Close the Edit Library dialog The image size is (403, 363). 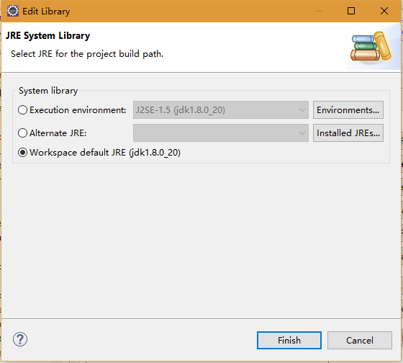point(384,11)
